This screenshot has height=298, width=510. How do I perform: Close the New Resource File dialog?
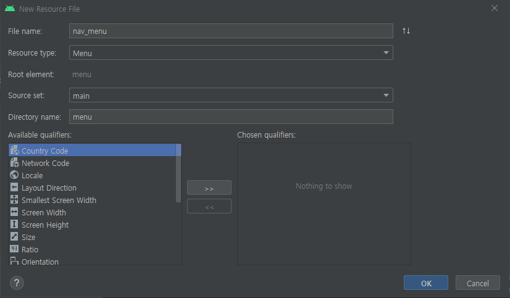(495, 8)
